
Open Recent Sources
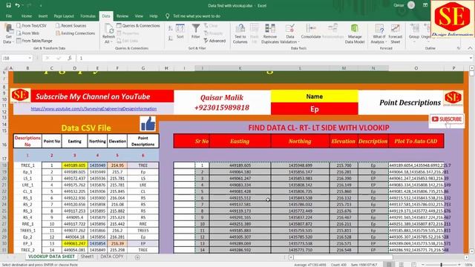[x=71, y=26]
